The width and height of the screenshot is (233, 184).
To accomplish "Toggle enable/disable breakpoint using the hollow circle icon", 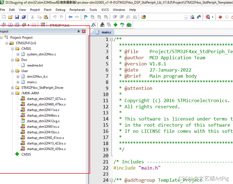I will click(227, 17).
